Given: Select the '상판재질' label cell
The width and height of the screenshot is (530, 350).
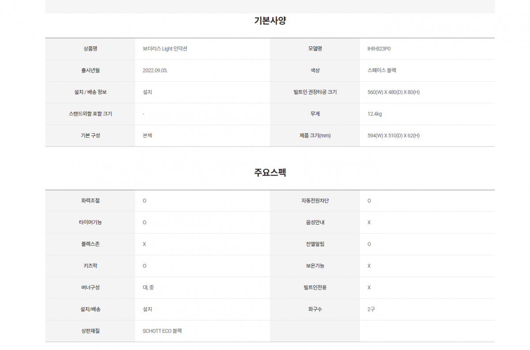Looking at the screenshot, I should 90,331.
